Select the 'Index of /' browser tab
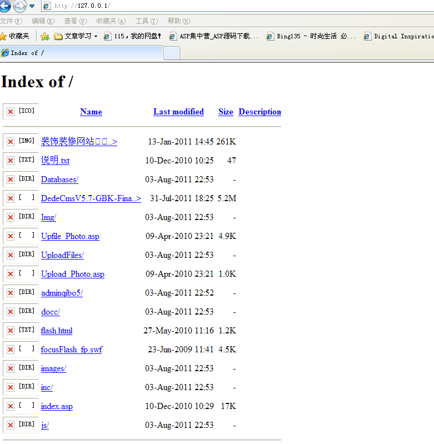Screen dimensions: 434x444 tap(82, 53)
